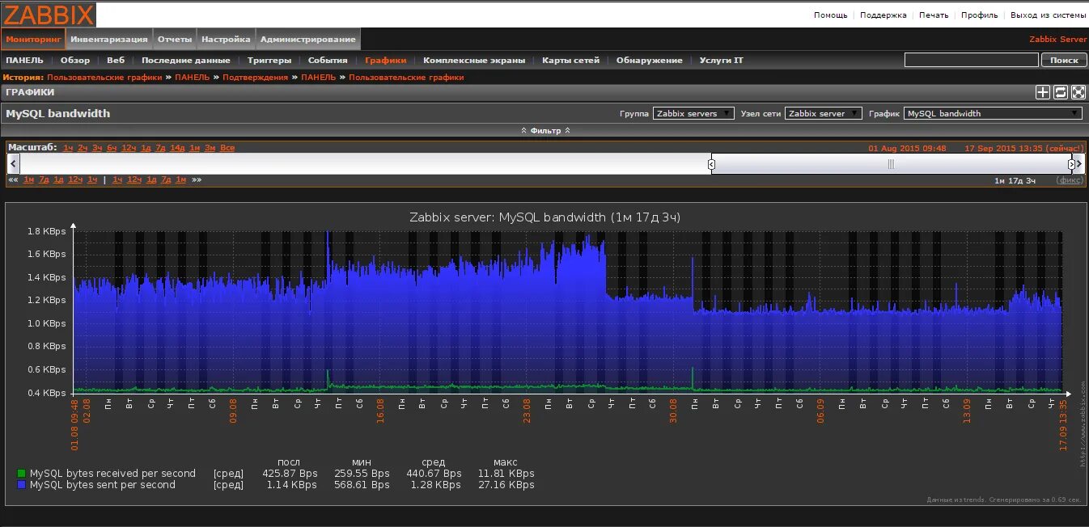
Task: Click the max value '27.16 KBps'
Action: (506, 485)
